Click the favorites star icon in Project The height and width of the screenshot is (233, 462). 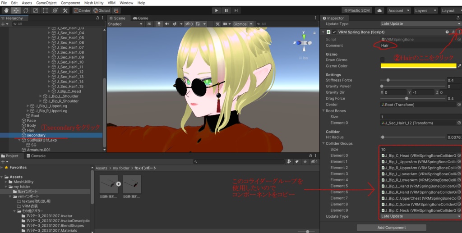pyautogui.click(x=305, y=161)
